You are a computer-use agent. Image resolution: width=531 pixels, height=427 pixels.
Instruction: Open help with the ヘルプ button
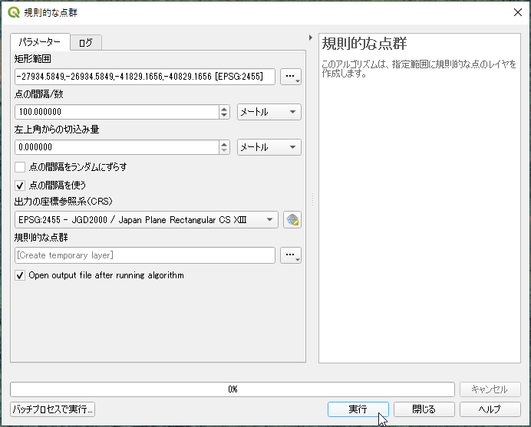(490, 409)
